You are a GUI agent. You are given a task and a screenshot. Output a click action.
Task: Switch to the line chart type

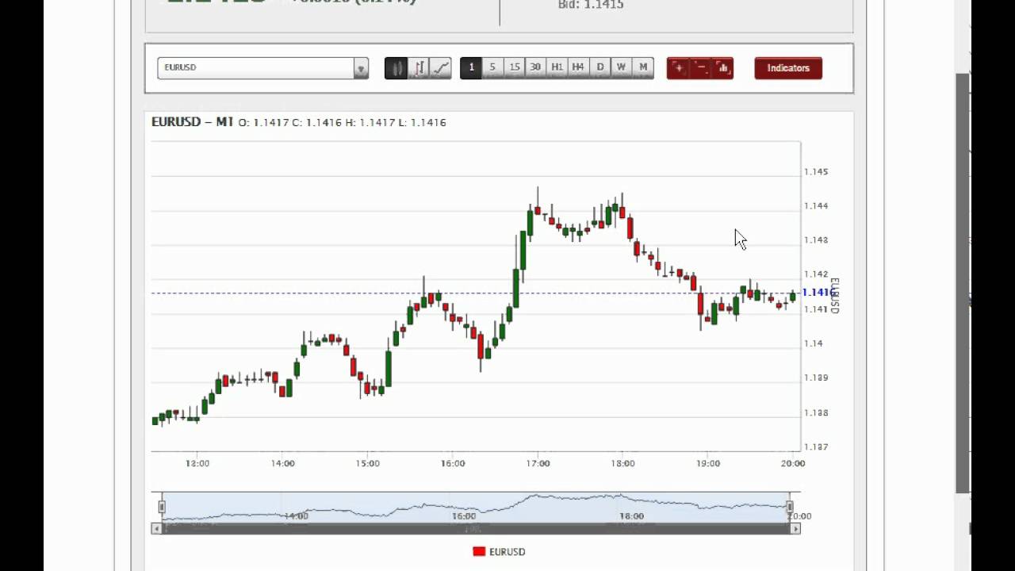pos(441,68)
